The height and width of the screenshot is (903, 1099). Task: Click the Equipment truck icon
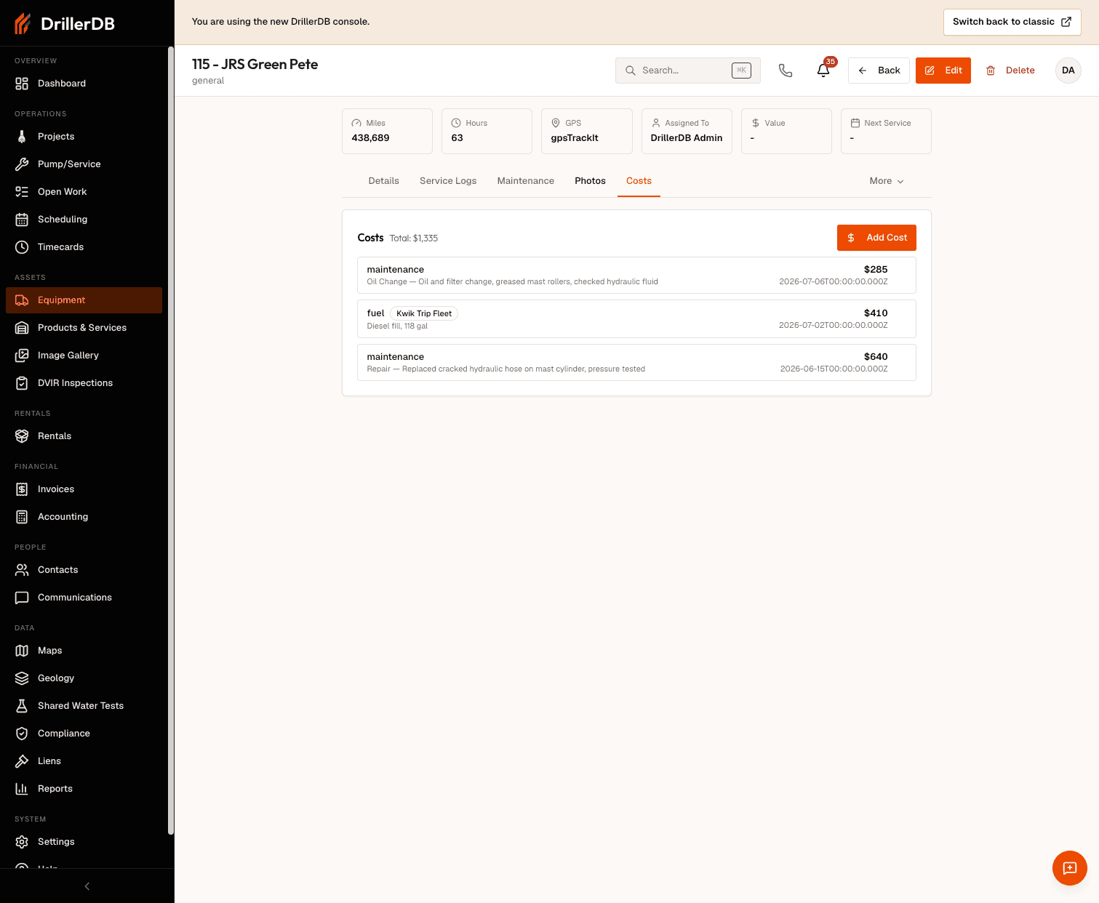tap(22, 300)
